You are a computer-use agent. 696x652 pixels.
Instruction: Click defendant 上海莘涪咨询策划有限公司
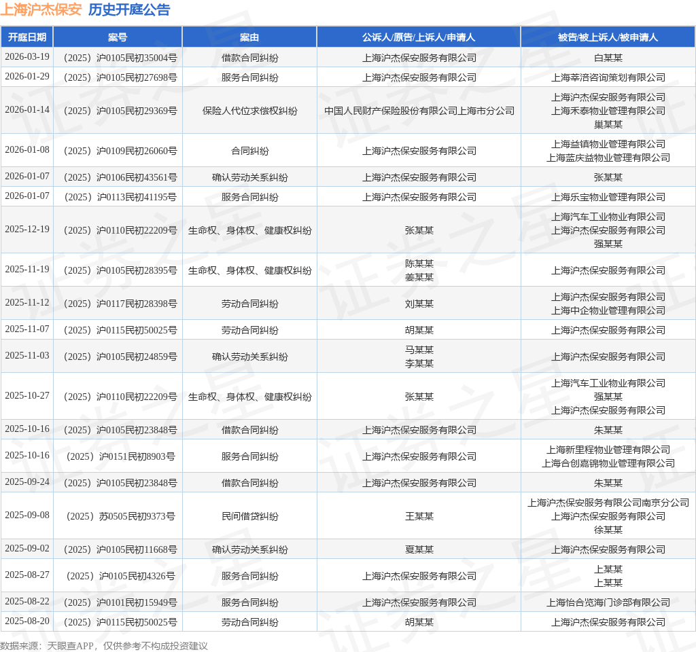point(608,77)
